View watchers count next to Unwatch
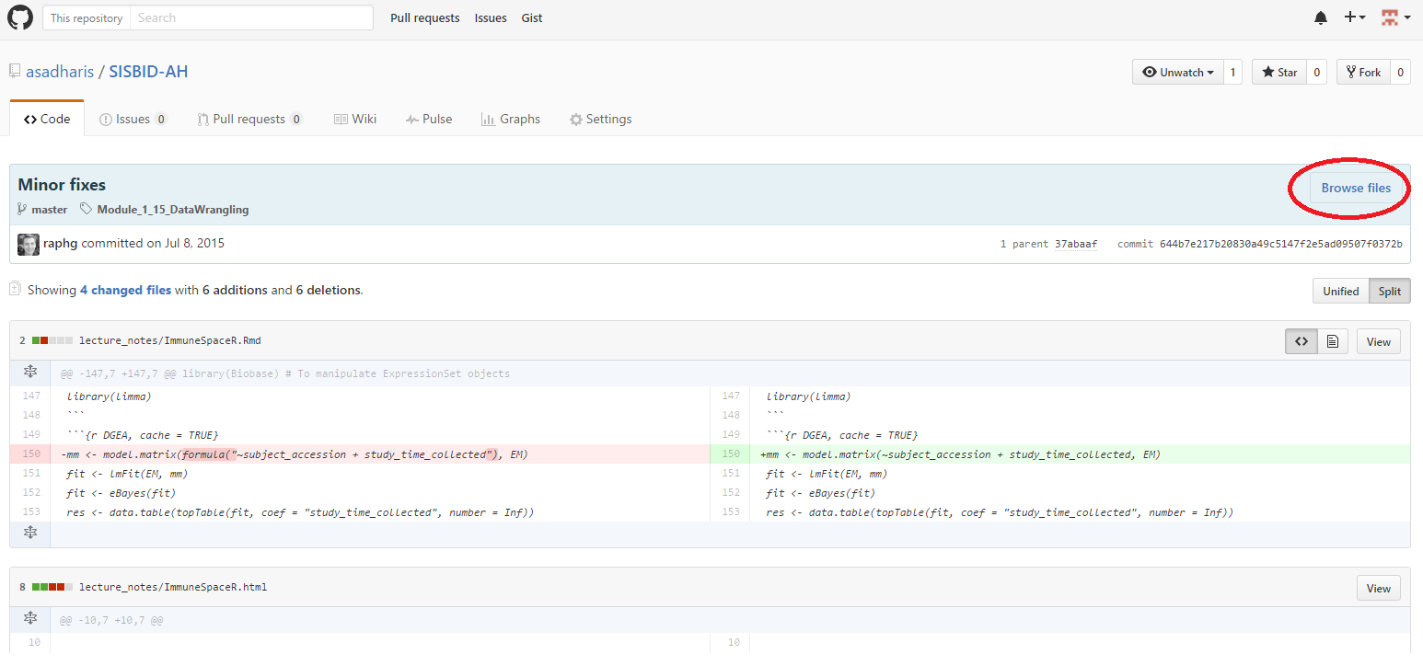The image size is (1423, 666). pyautogui.click(x=1233, y=73)
